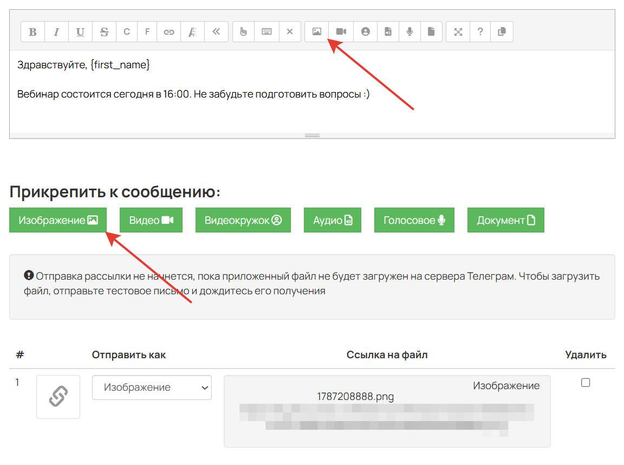Click the chain link icon in row 1
Image resolution: width=624 pixels, height=465 pixels.
pyautogui.click(x=58, y=397)
